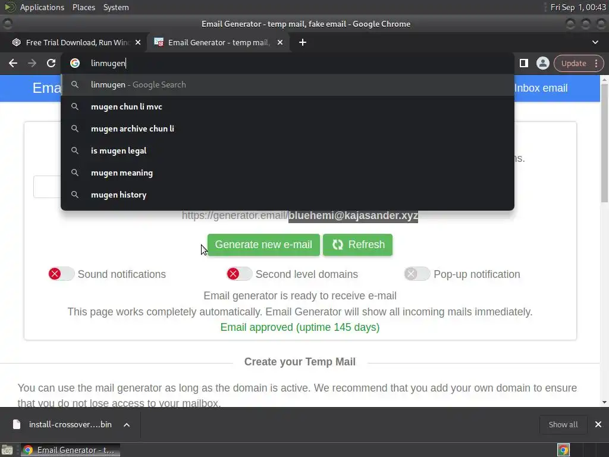Screen dimensions: 609x457
Task: Click the distro logo on top panel
Action: 10,7
